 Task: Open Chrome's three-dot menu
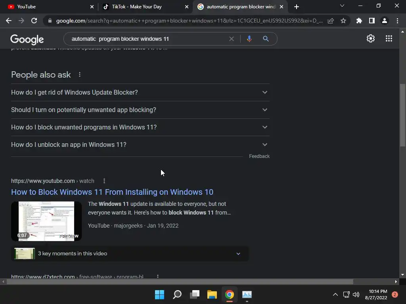(397, 21)
